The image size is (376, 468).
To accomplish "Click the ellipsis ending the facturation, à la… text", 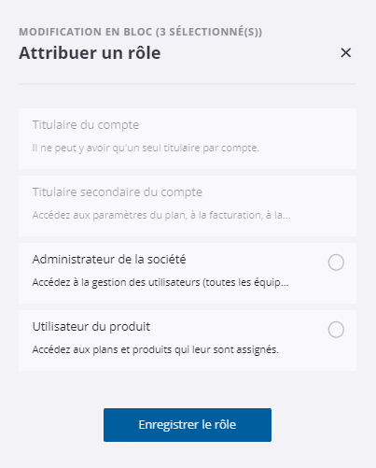I will click(x=286, y=217).
